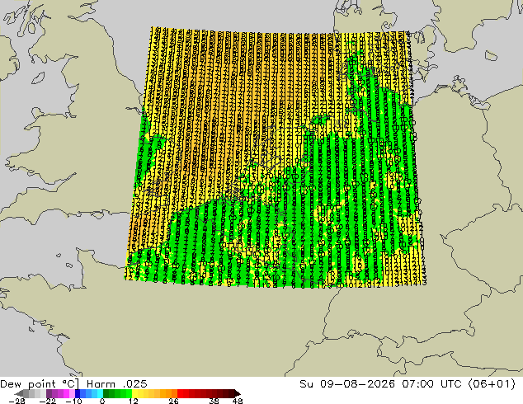The width and height of the screenshot is (523, 404).
Task: Click the '48' legend label
Action: [238, 401]
